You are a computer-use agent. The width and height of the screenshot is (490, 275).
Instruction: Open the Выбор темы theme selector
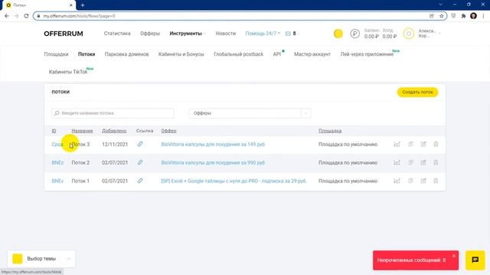[x=41, y=259]
